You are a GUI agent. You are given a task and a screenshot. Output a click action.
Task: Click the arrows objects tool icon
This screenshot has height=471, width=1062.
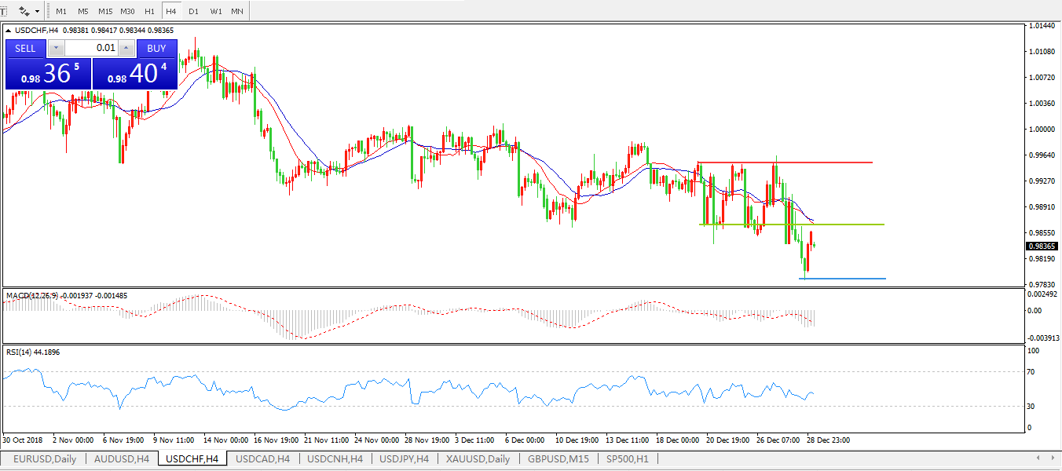click(24, 12)
